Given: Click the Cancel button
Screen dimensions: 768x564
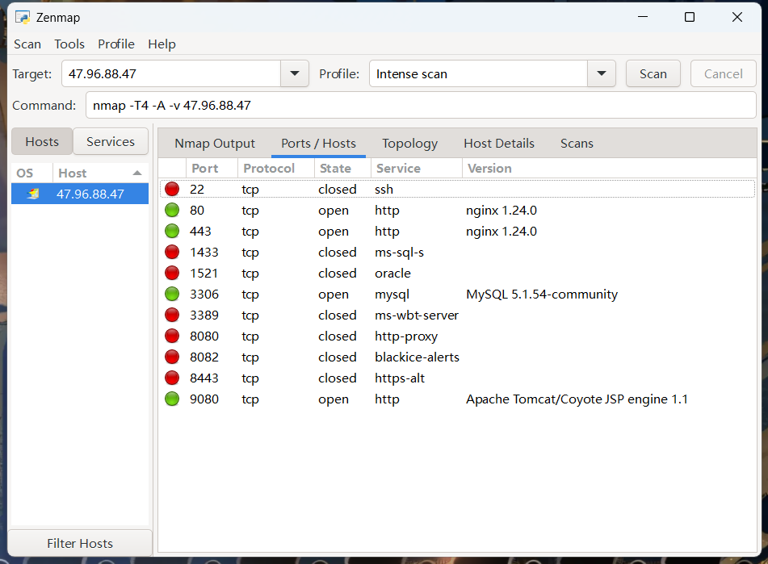Looking at the screenshot, I should click(723, 74).
